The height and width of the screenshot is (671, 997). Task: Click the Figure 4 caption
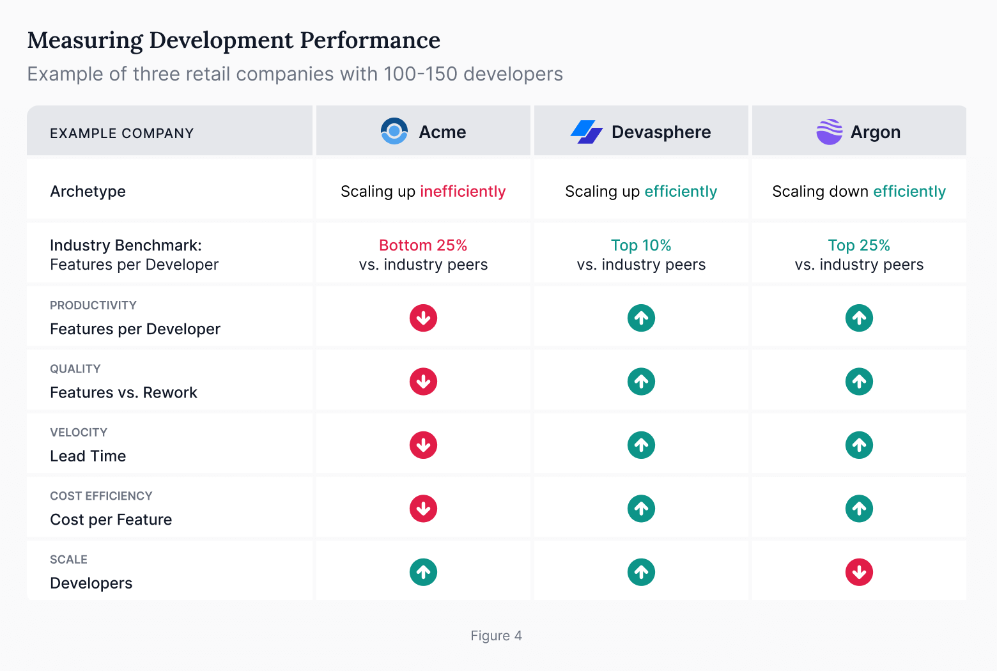(496, 635)
